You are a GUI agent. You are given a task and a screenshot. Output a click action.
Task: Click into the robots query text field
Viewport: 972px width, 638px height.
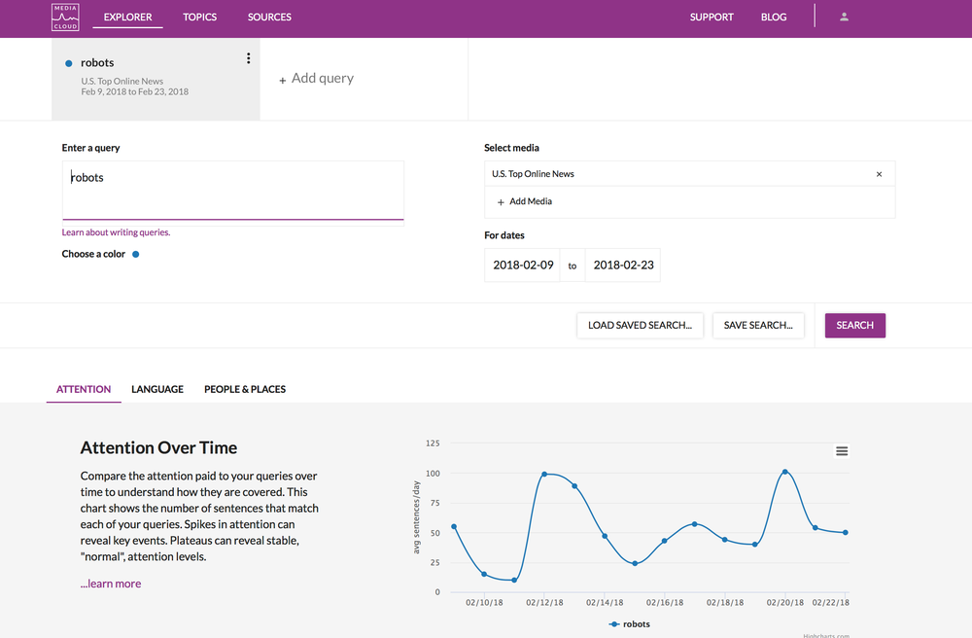pyautogui.click(x=233, y=191)
